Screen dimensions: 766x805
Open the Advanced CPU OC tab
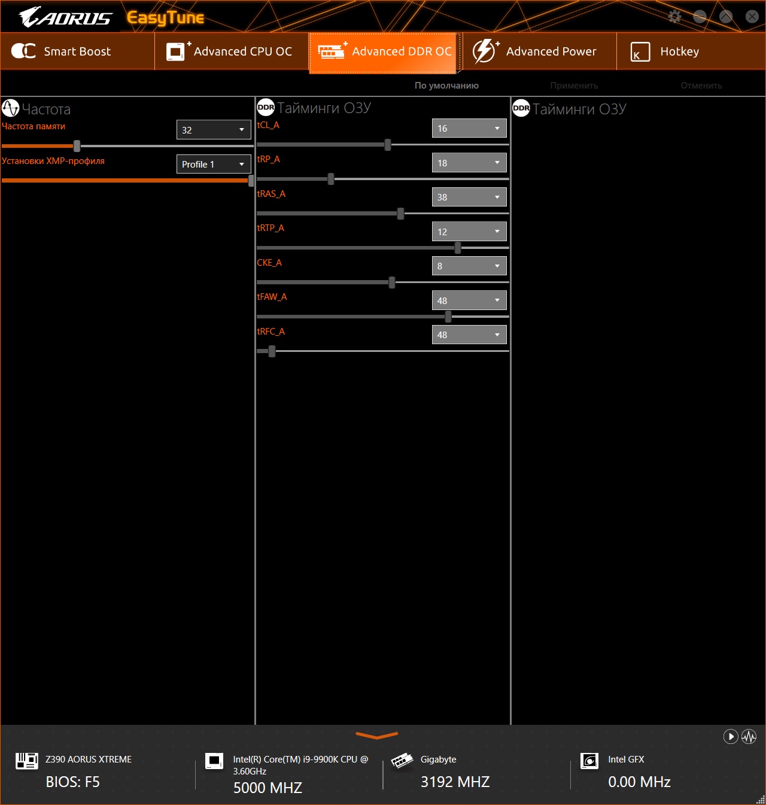pyautogui.click(x=232, y=51)
